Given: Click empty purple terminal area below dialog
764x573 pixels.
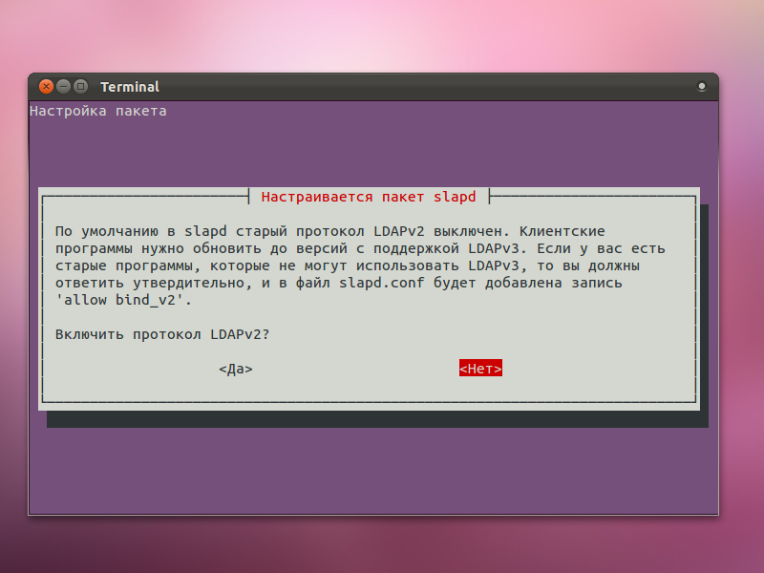Looking at the screenshot, I should click(x=372, y=468).
